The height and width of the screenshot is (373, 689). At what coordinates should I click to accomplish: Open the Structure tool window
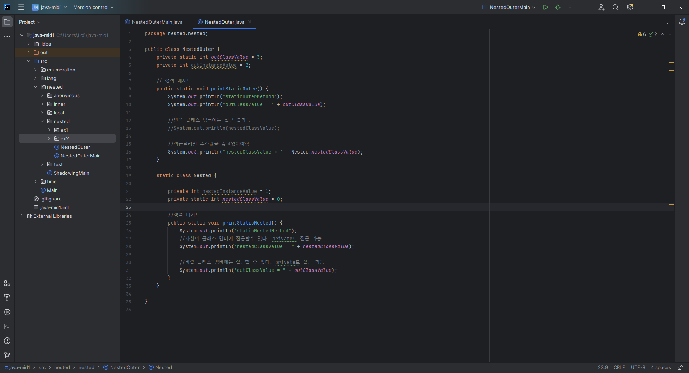(7, 283)
